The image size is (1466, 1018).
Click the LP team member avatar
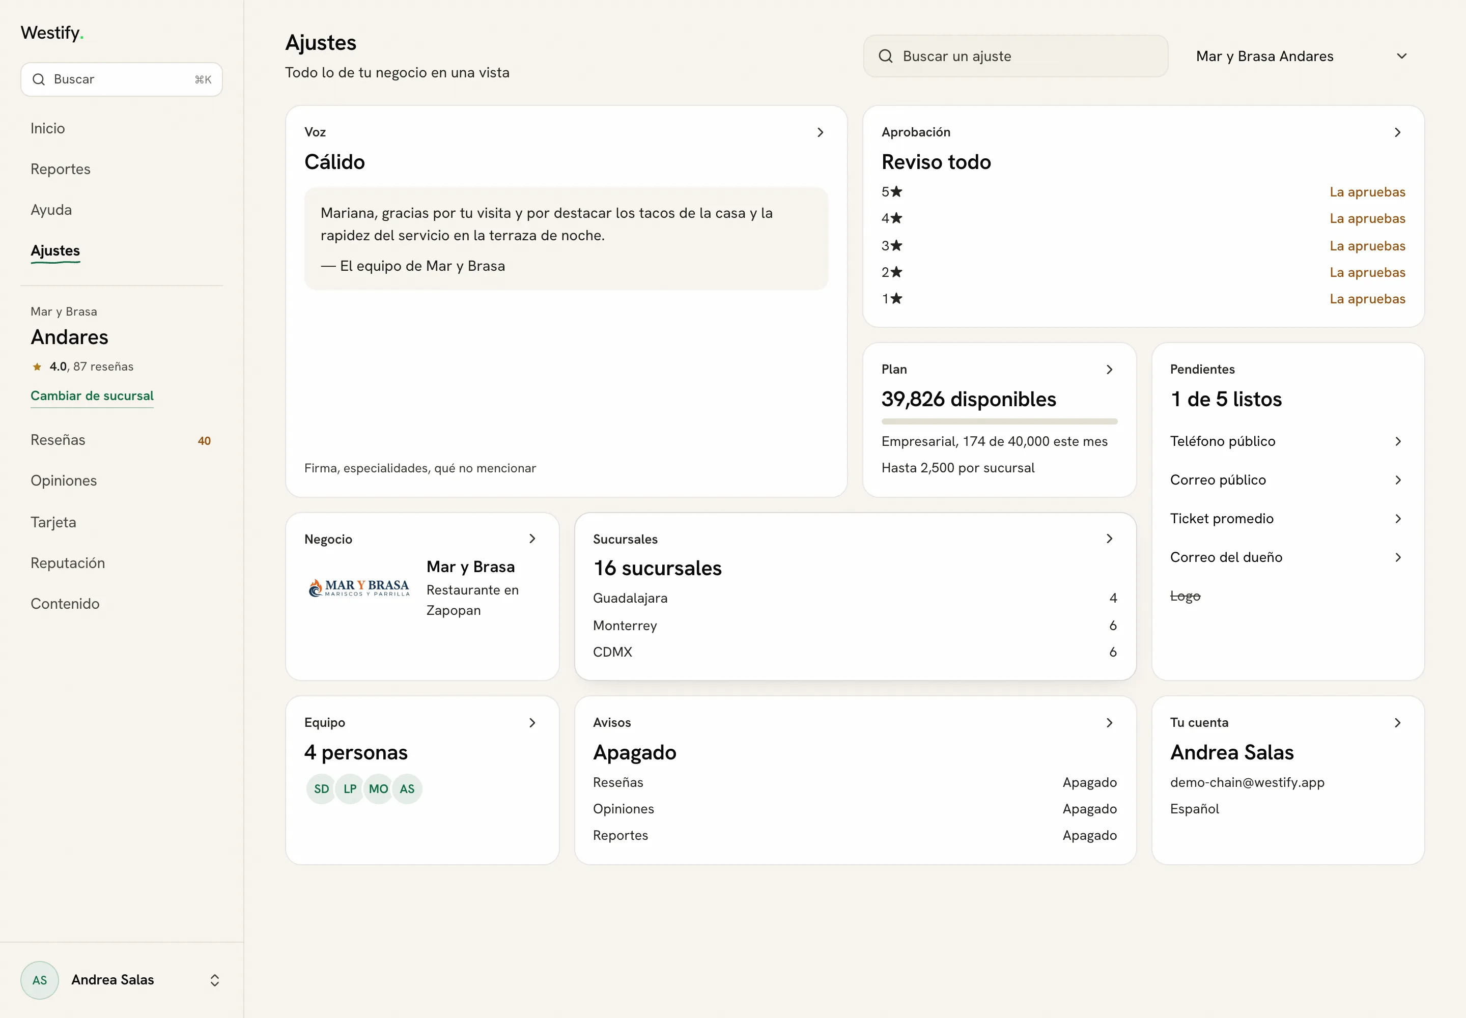(350, 789)
